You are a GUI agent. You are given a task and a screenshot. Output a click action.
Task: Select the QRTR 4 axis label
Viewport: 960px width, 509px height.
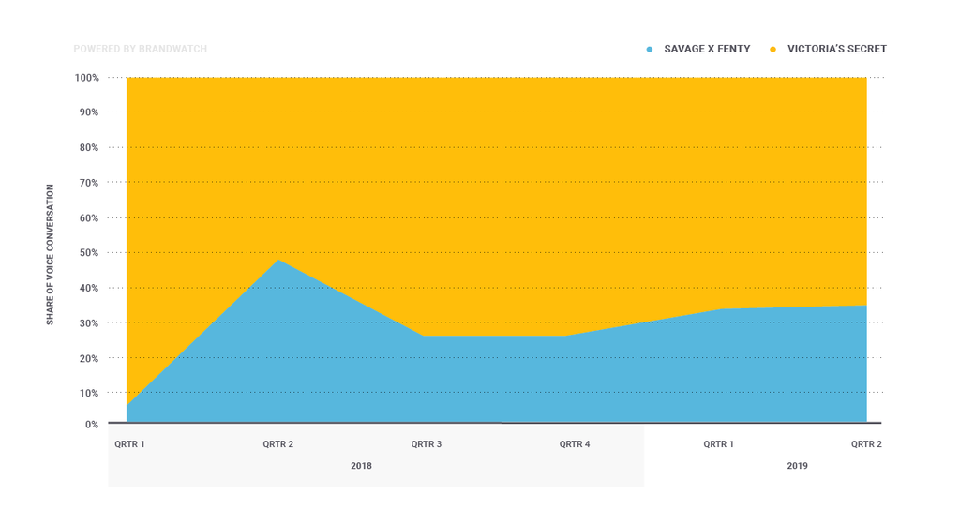click(575, 444)
